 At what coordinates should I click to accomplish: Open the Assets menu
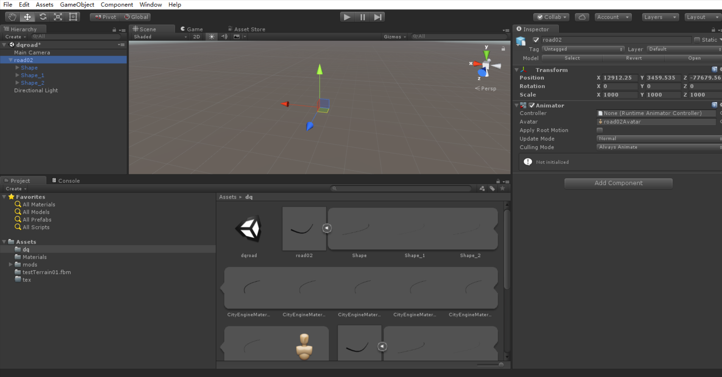pos(45,5)
